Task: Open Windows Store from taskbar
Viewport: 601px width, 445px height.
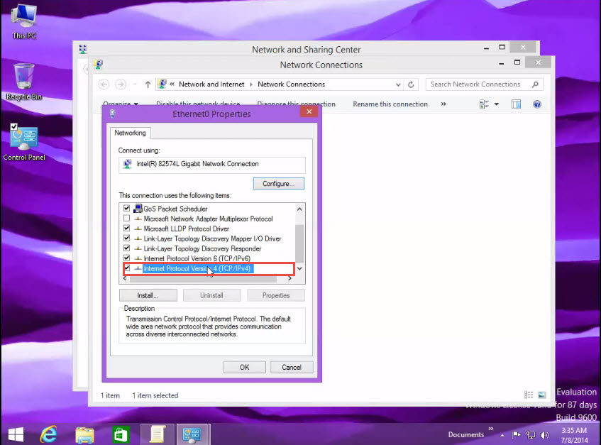Action: [121, 434]
